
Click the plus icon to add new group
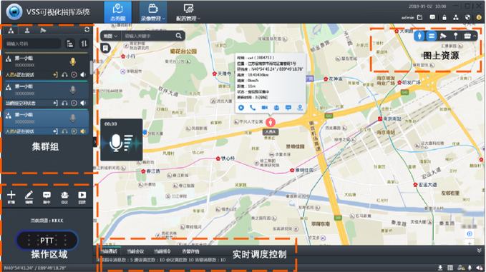11,197
